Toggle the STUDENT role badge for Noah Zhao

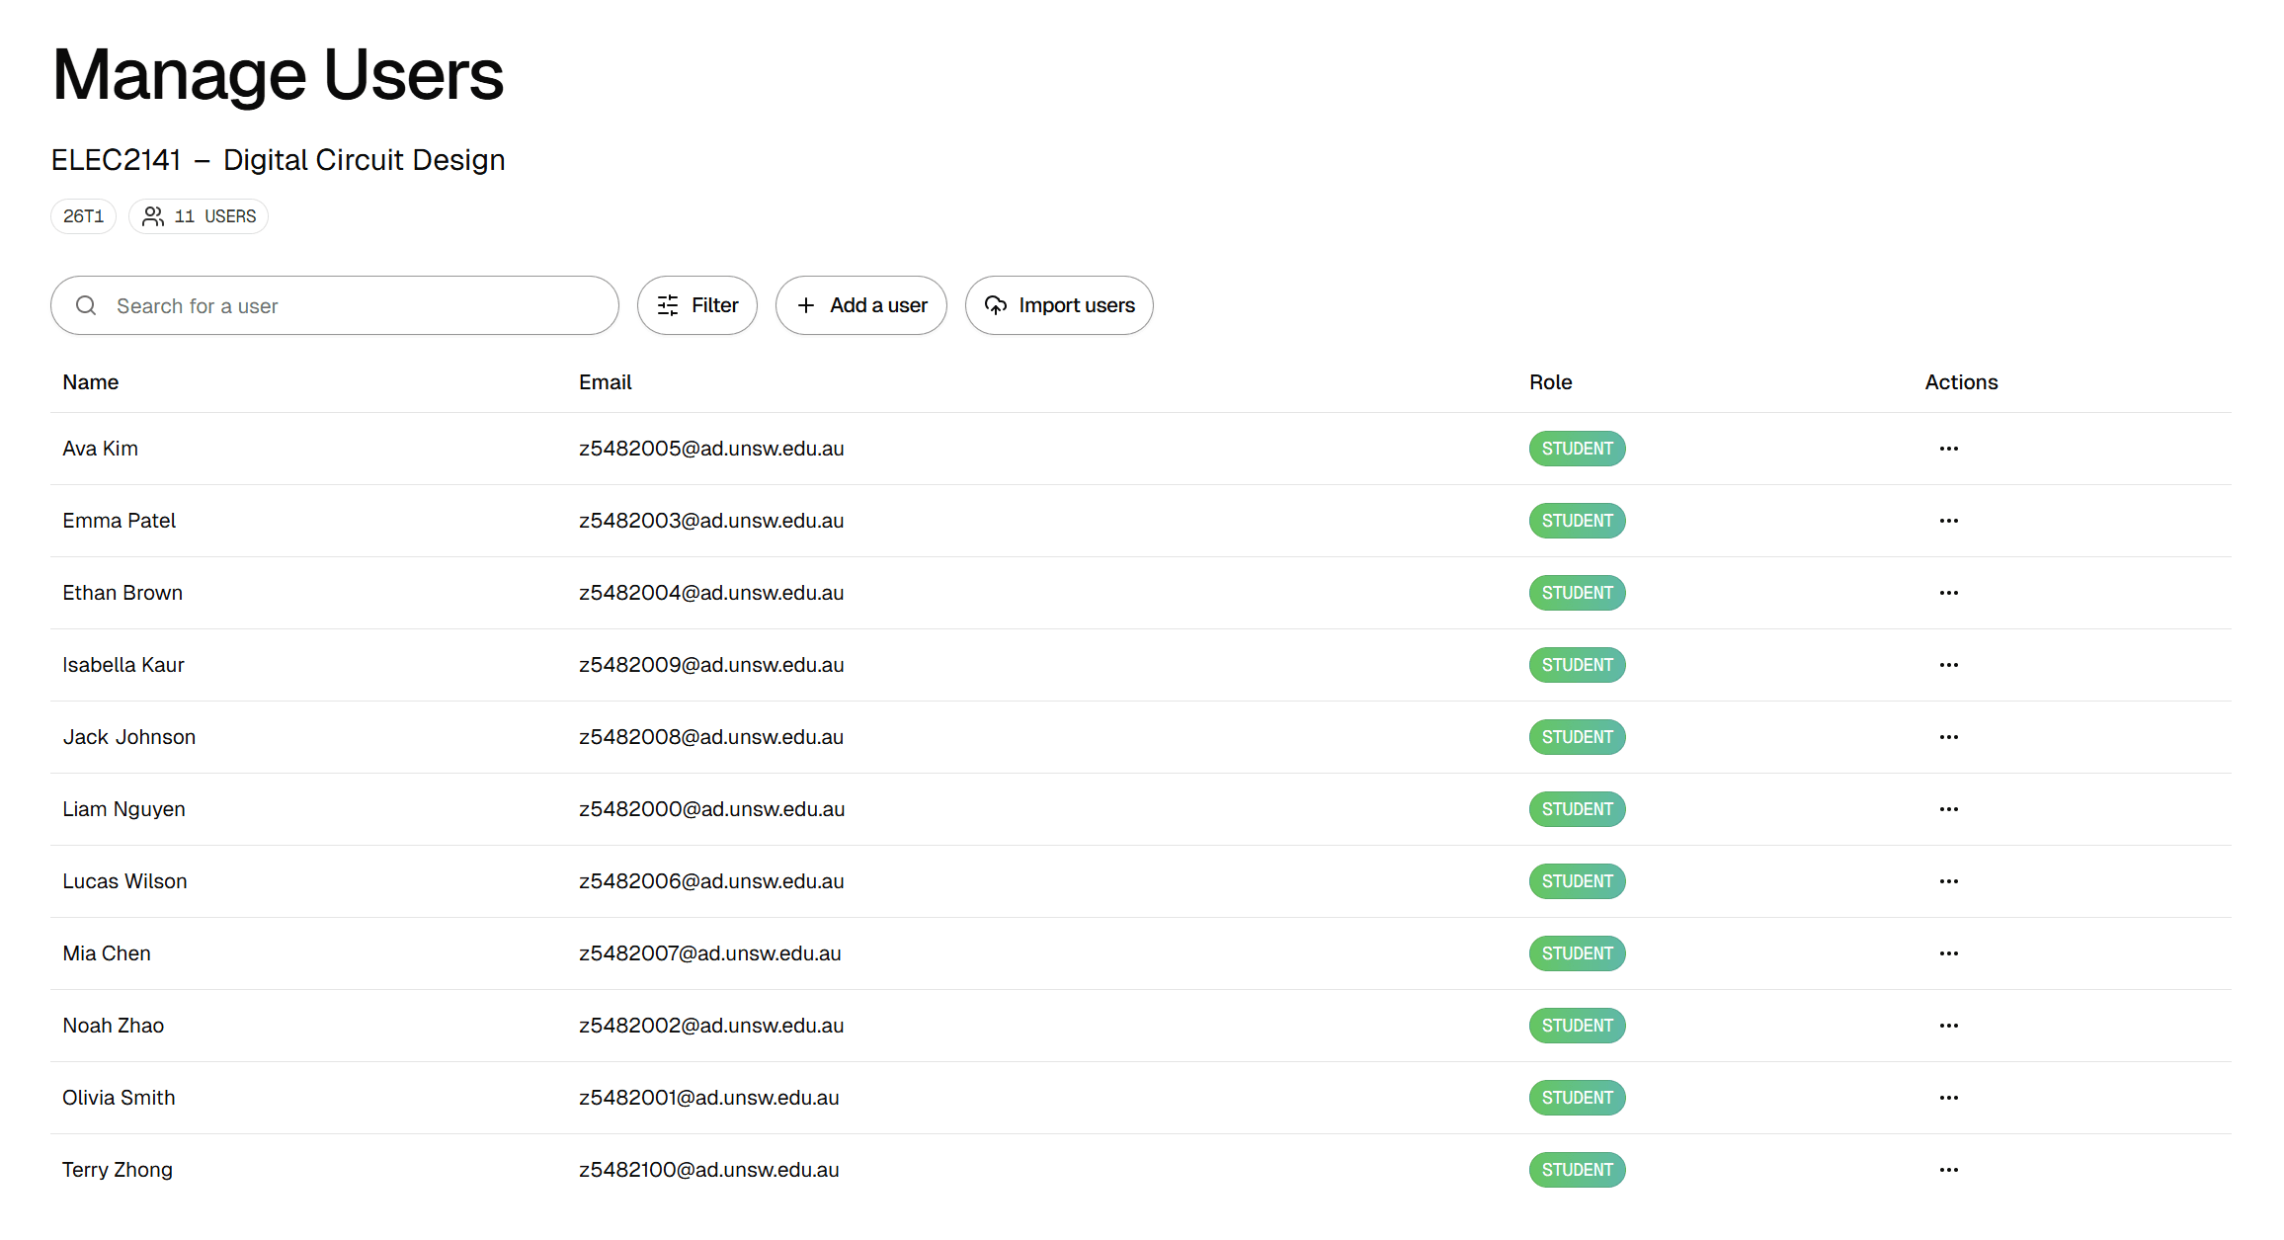tap(1577, 1026)
